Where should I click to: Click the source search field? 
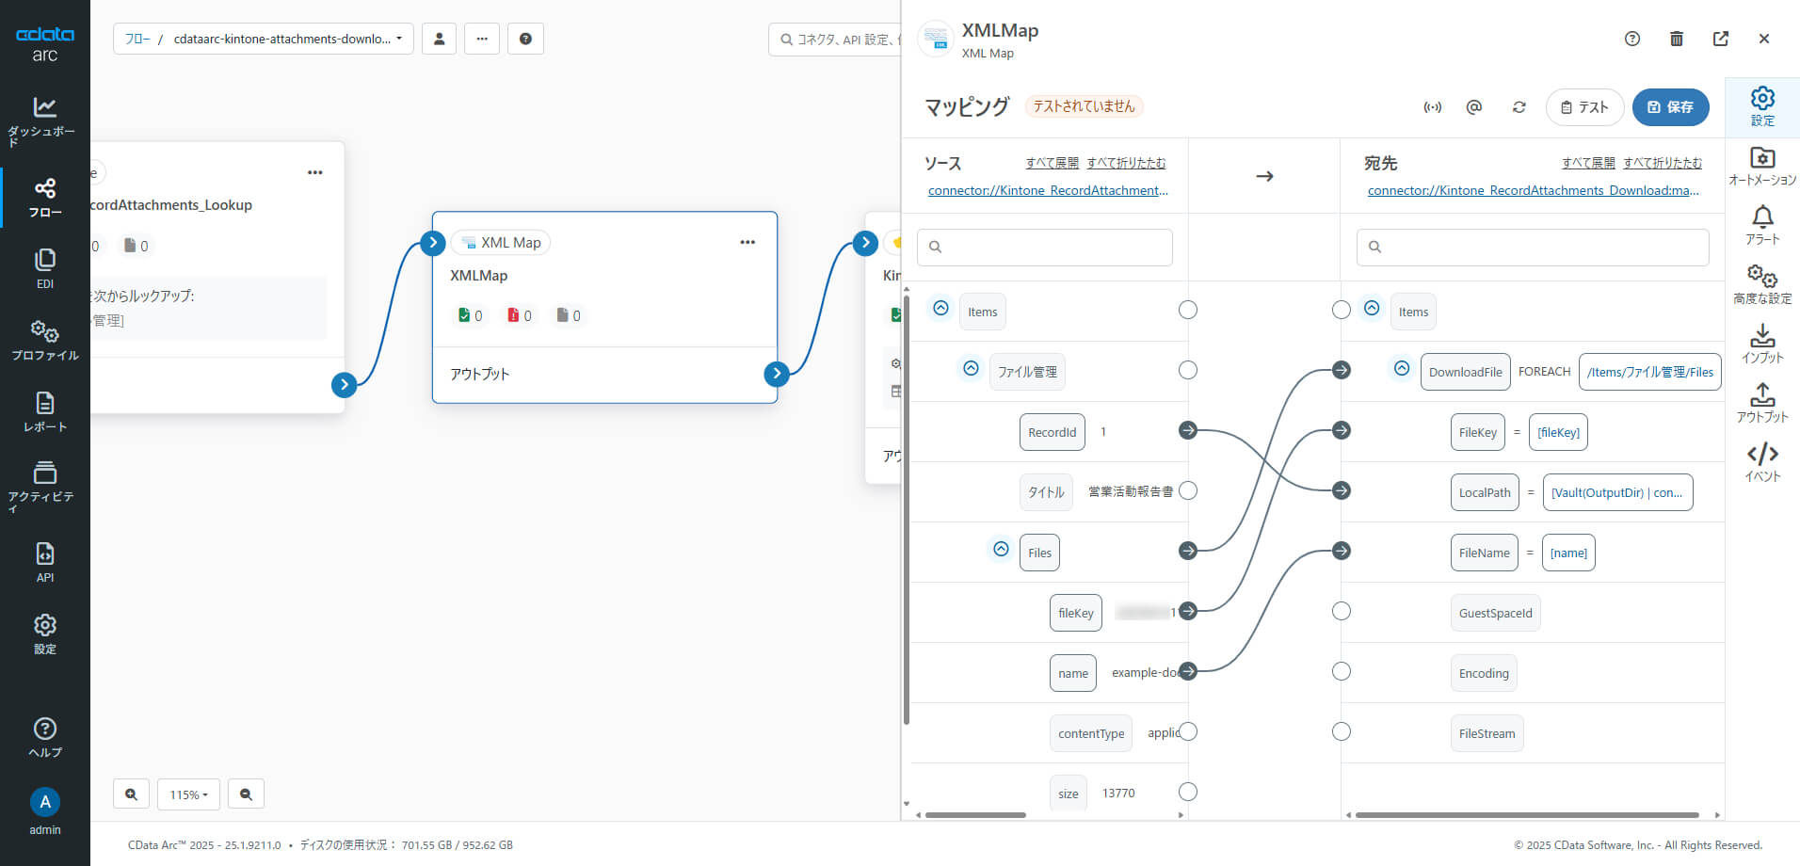(x=1045, y=247)
